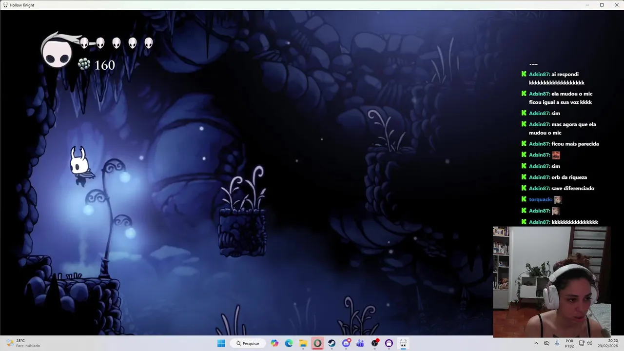Show hidden system tray icons
Image resolution: width=624 pixels, height=351 pixels.
pyautogui.click(x=536, y=343)
